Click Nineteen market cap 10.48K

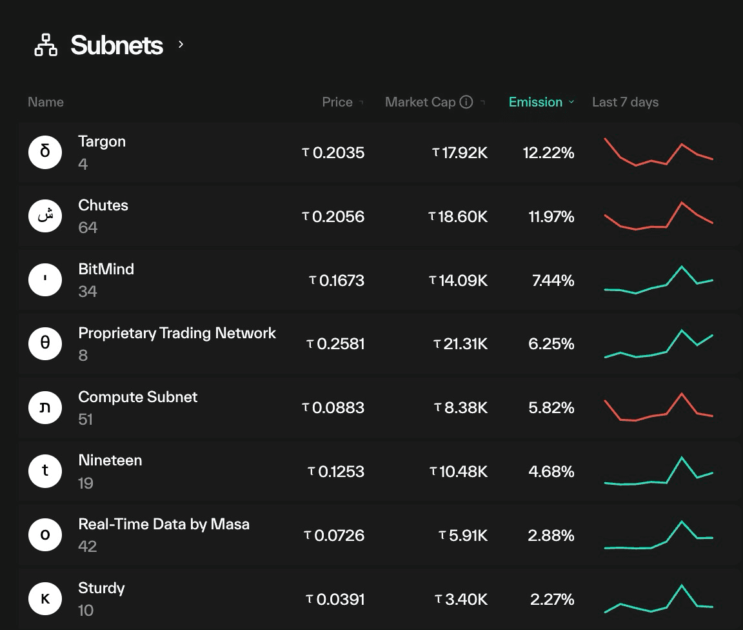click(459, 472)
